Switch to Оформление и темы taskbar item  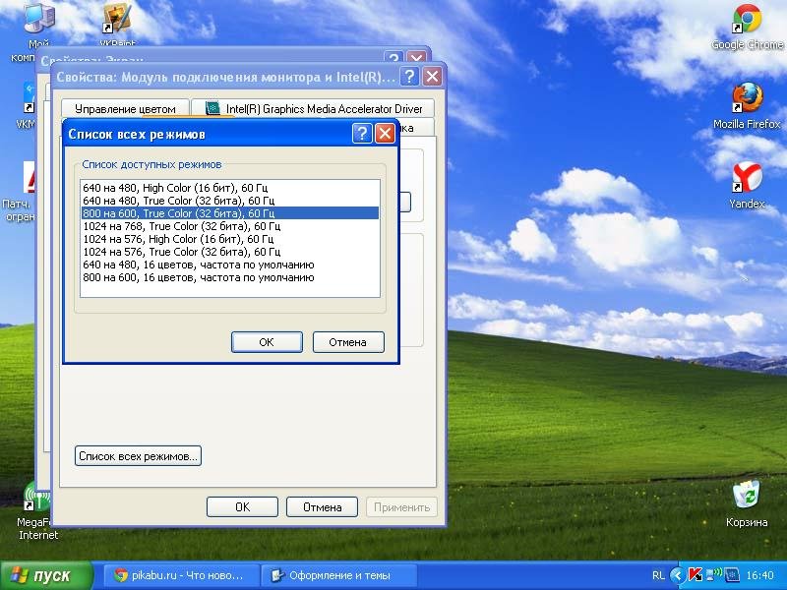[x=339, y=575]
